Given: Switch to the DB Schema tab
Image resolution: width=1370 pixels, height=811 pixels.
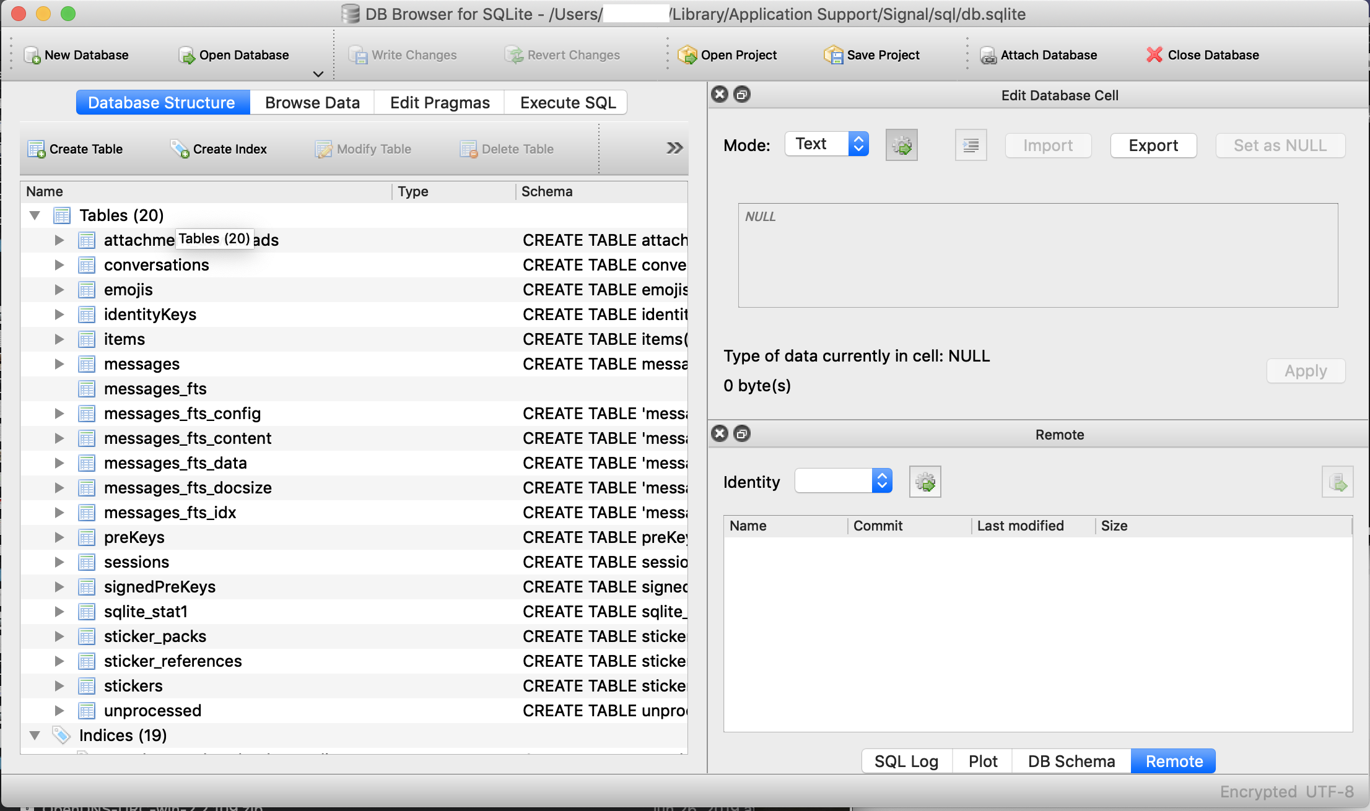Looking at the screenshot, I should point(1071,761).
